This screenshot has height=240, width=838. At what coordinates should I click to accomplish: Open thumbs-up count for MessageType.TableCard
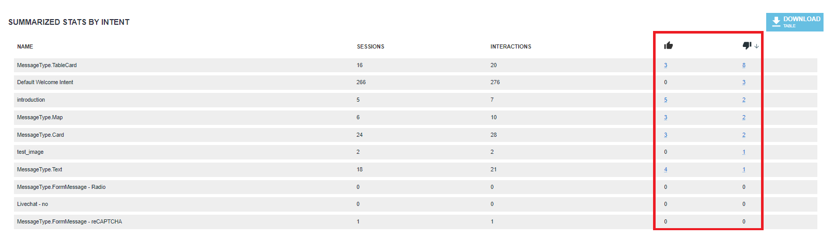tap(665, 65)
